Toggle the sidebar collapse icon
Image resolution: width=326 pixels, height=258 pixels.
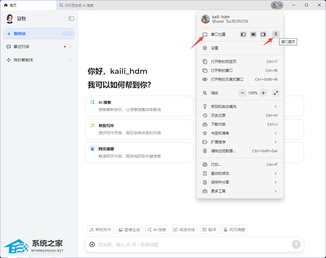click(x=71, y=19)
